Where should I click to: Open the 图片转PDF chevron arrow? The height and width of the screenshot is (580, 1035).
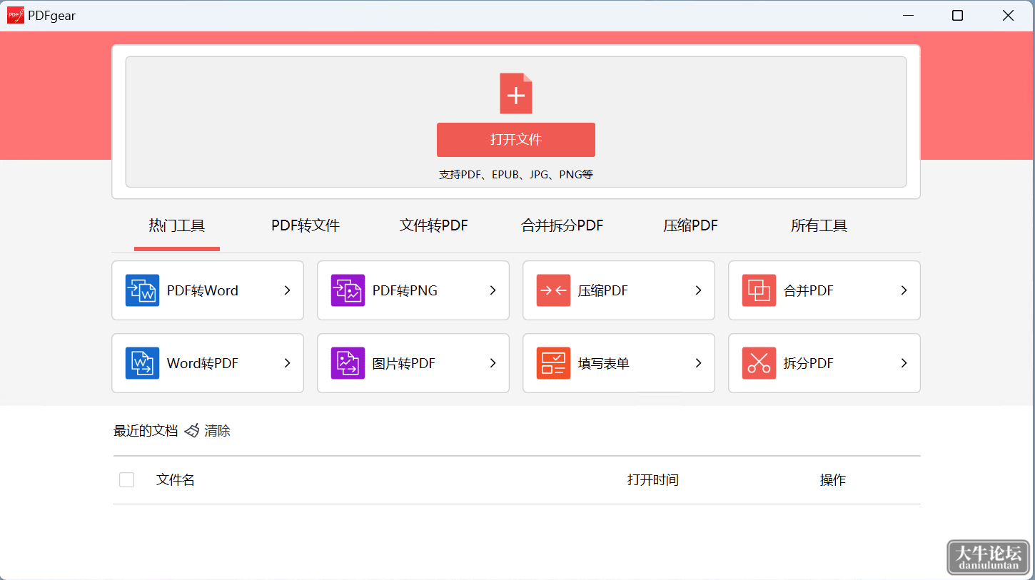click(493, 363)
